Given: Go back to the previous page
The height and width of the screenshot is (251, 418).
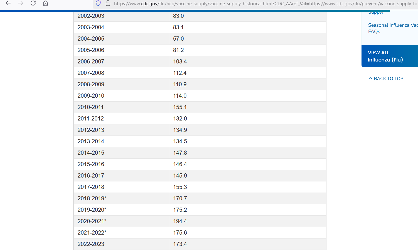Looking at the screenshot, I should pos(8,3).
